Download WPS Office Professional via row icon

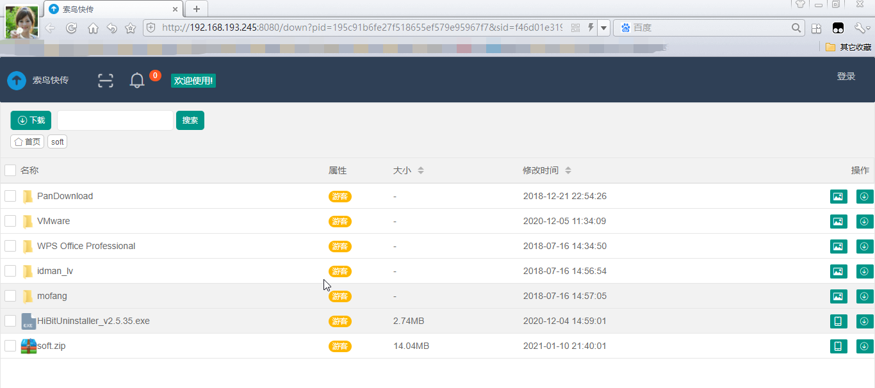tap(865, 247)
